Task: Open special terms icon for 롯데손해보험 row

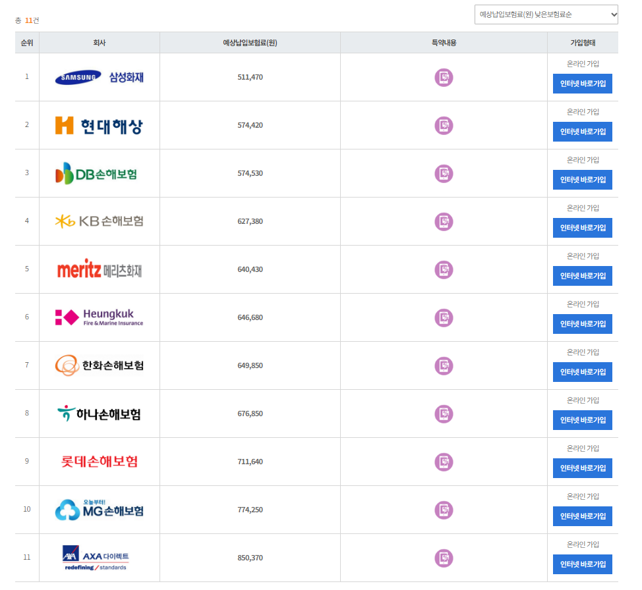Action: coord(444,462)
